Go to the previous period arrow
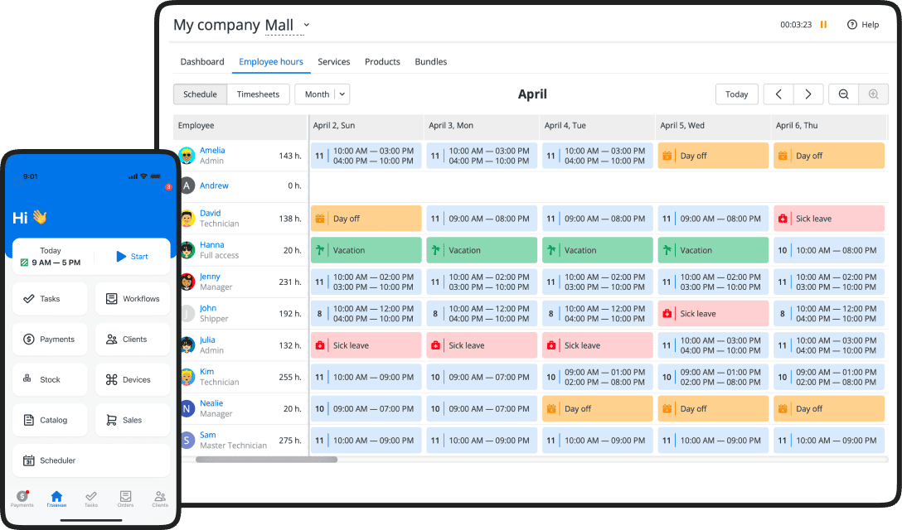The width and height of the screenshot is (902, 530). (x=778, y=94)
